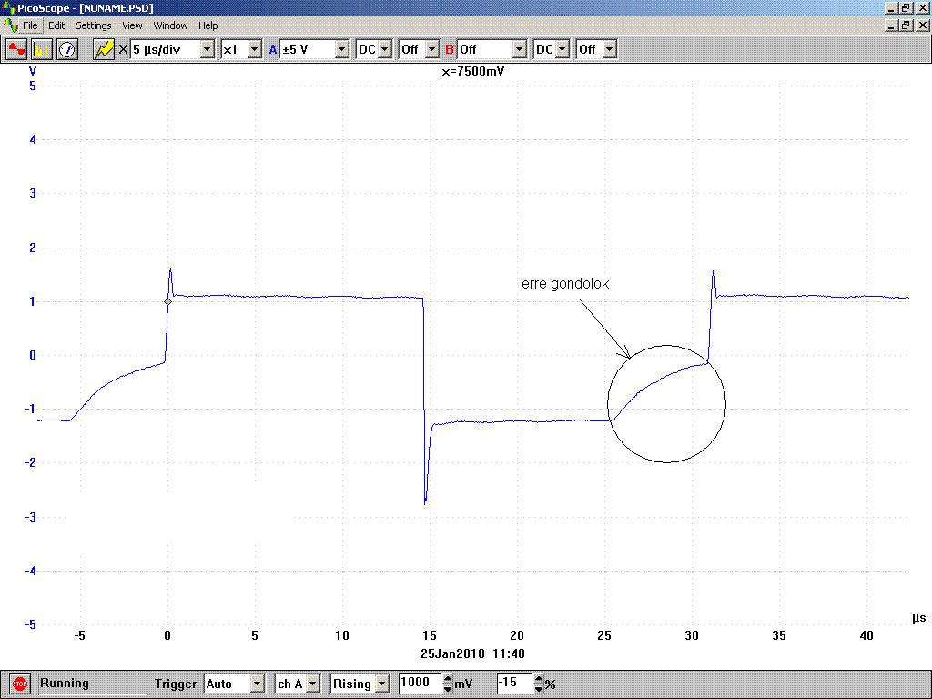
Task: Click the pre-trigger -15 % field
Action: [514, 683]
